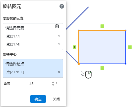Remove 点[2176_1] rotation center point
This screenshot has height=107, width=133.
tap(59, 72)
